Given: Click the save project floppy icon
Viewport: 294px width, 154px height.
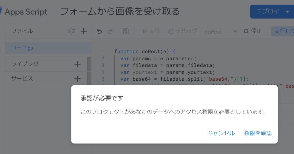Looking at the screenshot, I should 126,31.
